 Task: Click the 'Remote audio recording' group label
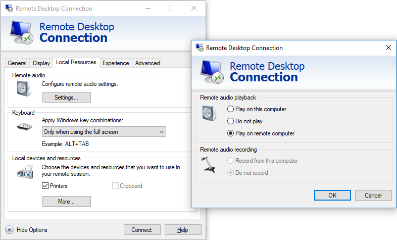click(x=228, y=150)
